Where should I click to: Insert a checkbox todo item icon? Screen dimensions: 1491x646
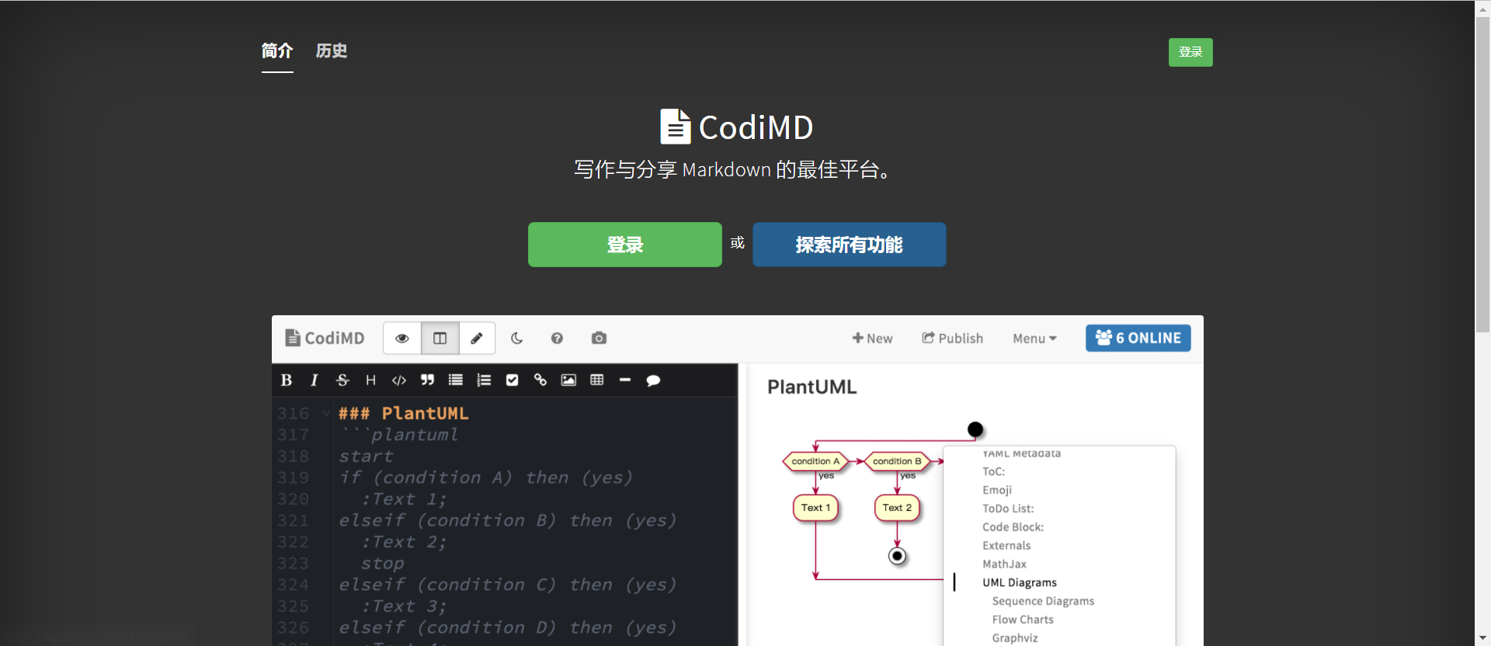[x=512, y=380]
